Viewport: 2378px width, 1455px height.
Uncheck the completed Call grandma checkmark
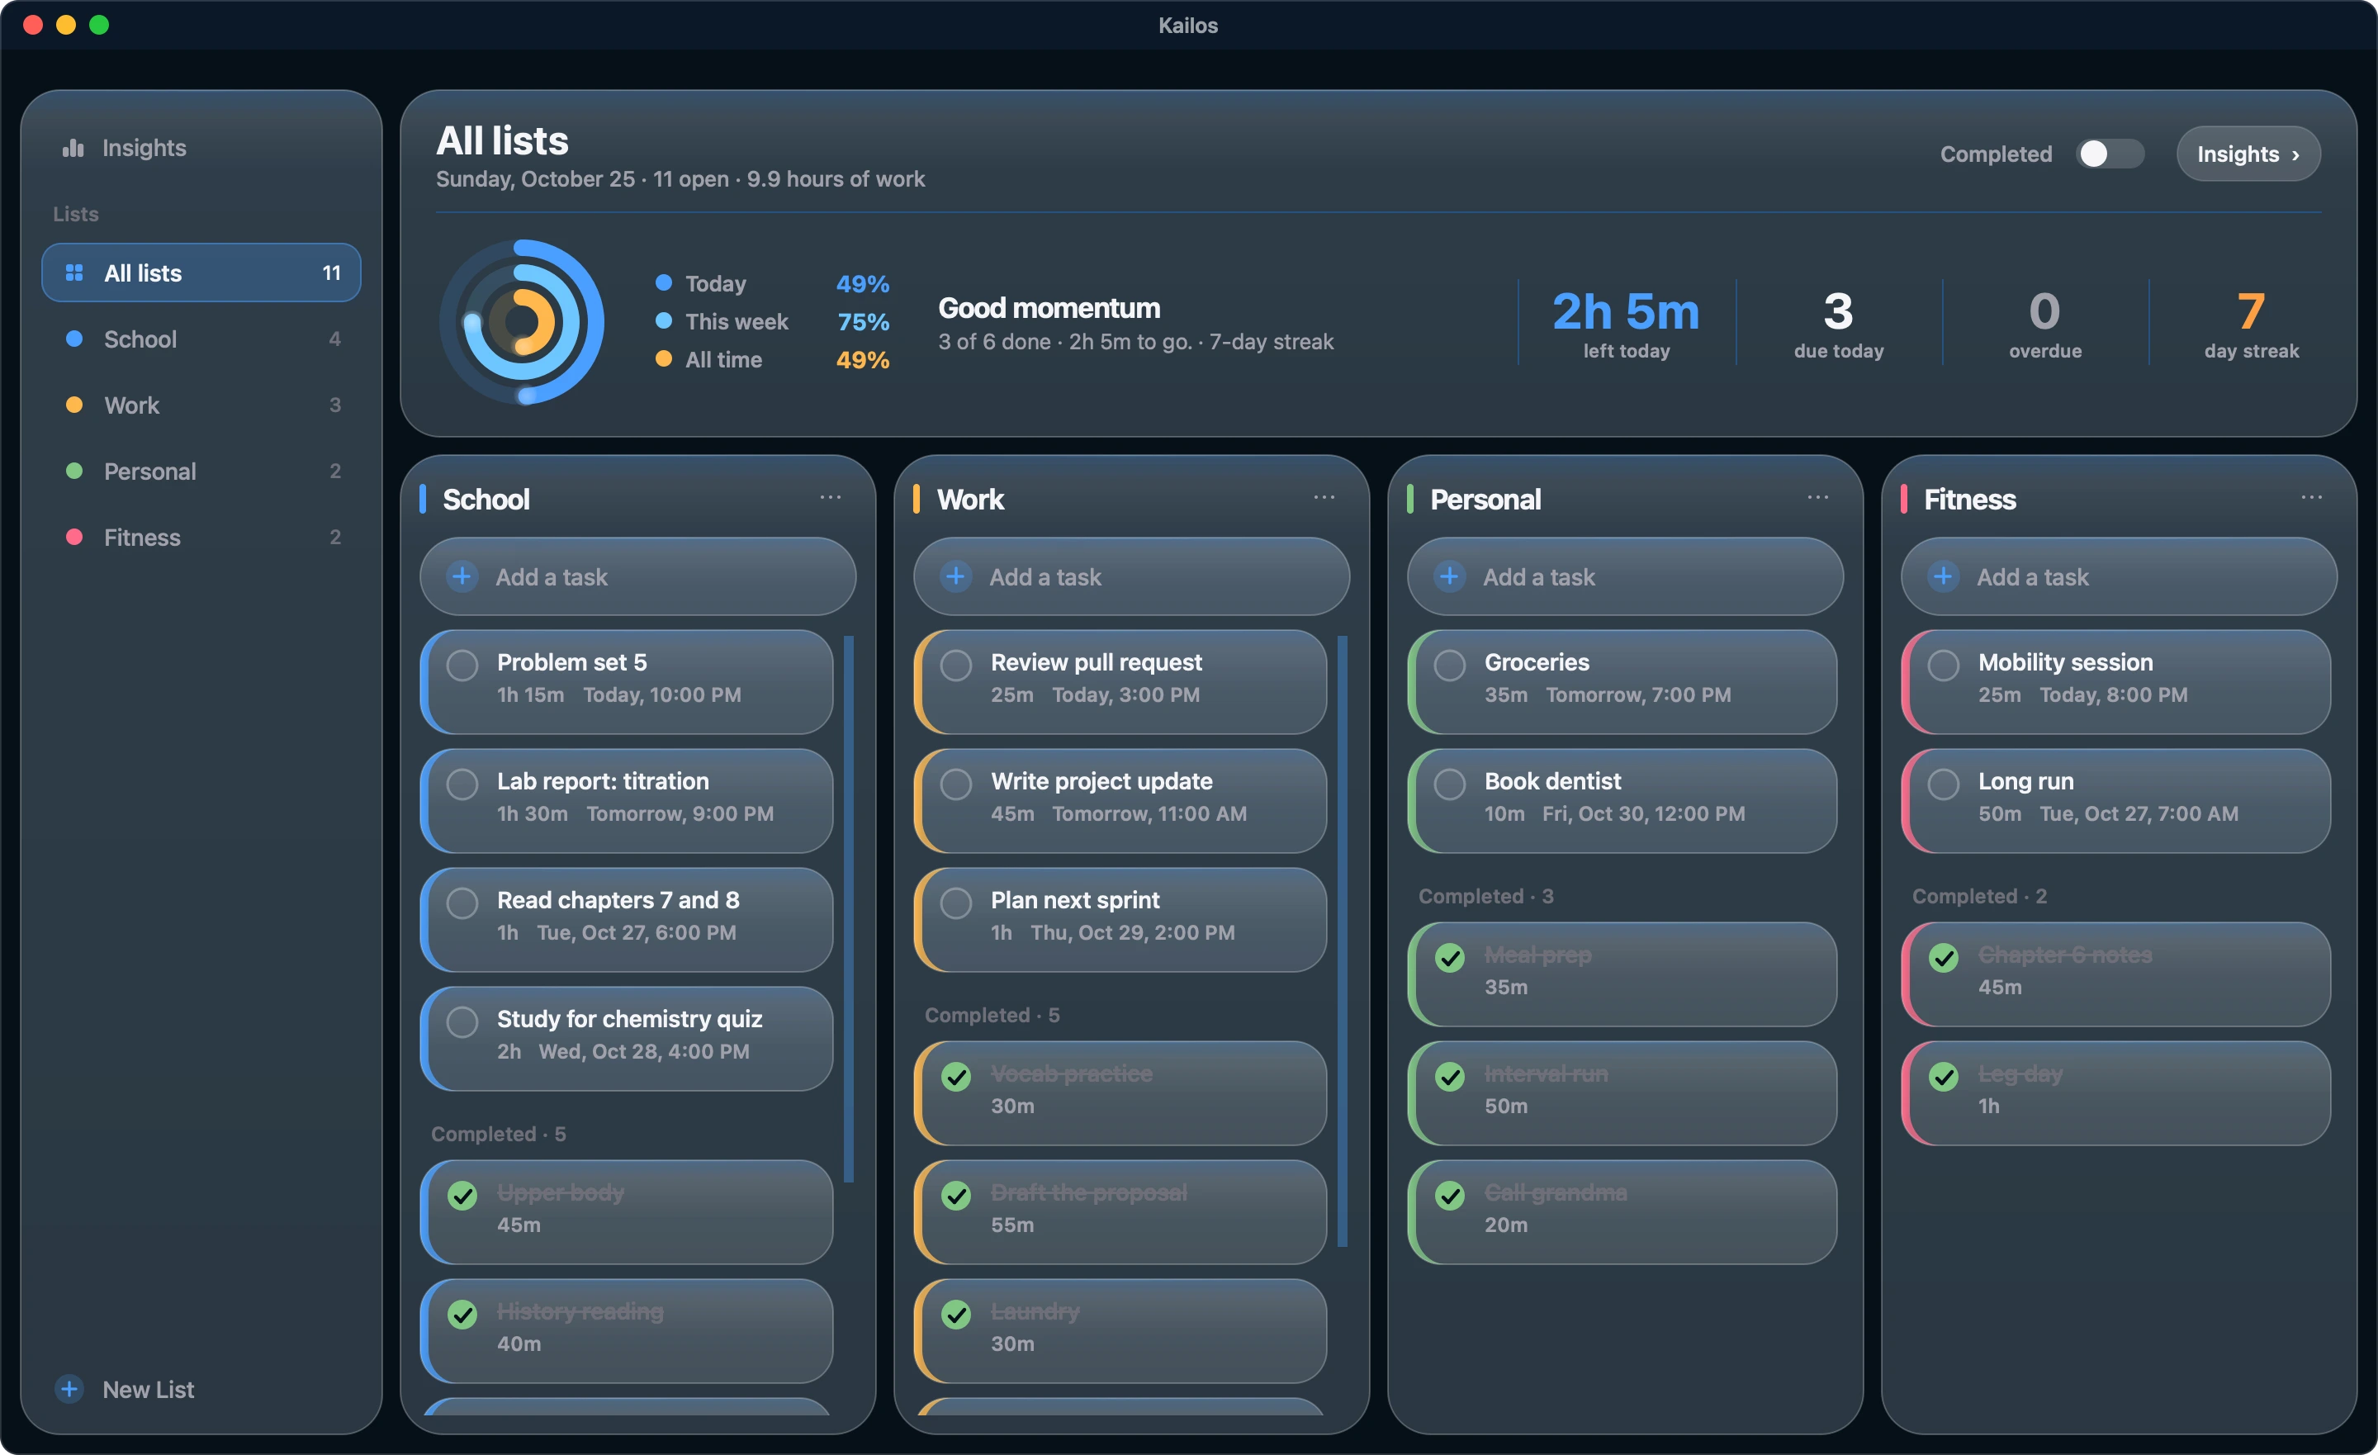coord(1450,1195)
